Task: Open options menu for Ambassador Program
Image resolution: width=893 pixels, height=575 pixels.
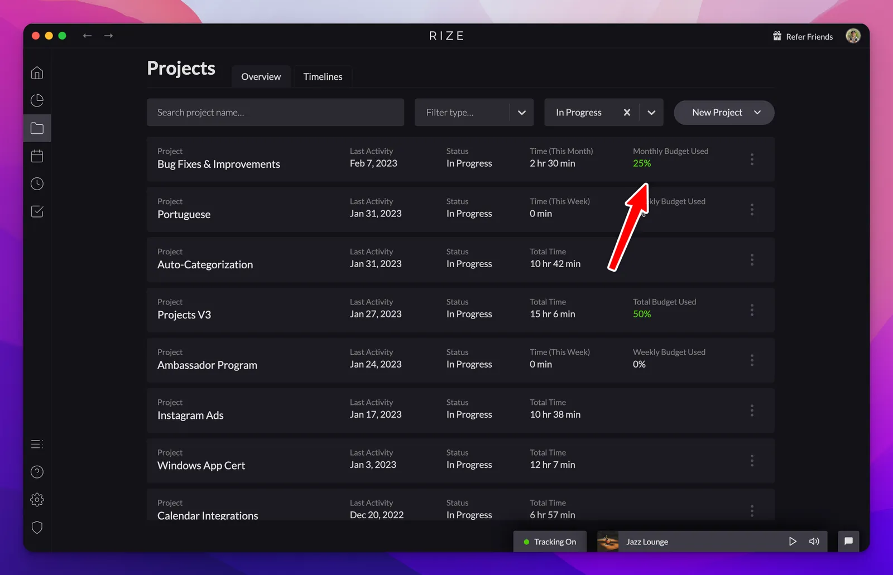Action: coord(752,360)
